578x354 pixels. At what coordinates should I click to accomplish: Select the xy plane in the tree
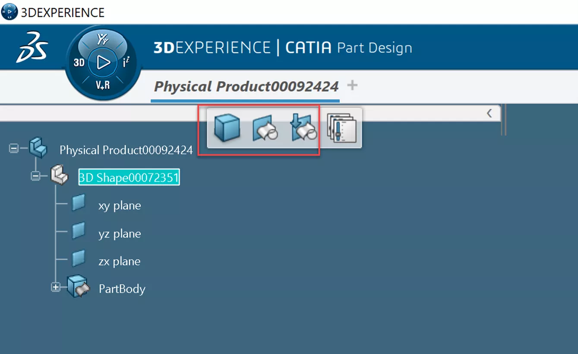pos(120,205)
